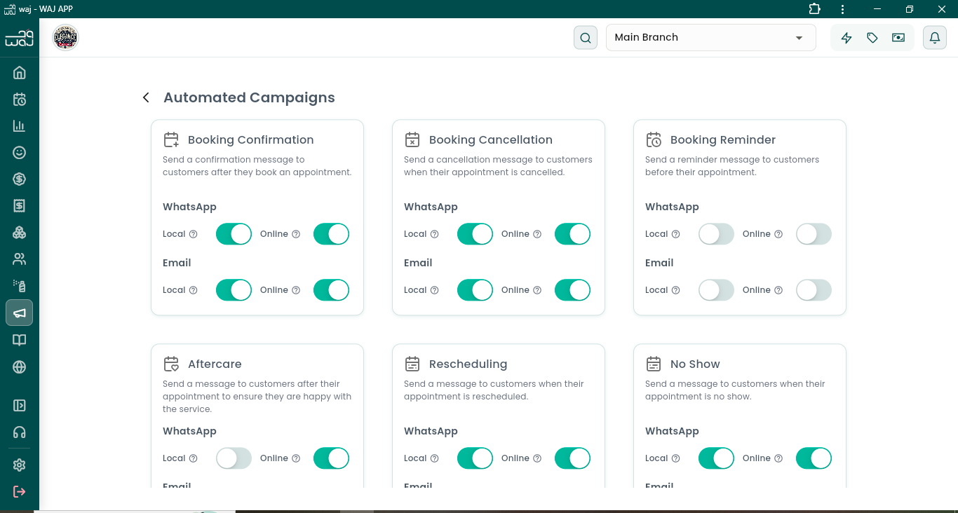The height and width of the screenshot is (513, 958).
Task: Click the notification bell icon
Action: (934, 38)
